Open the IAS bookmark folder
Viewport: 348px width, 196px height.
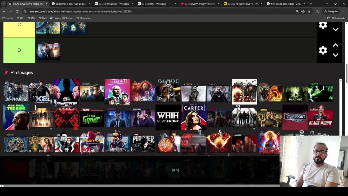coord(20,18)
